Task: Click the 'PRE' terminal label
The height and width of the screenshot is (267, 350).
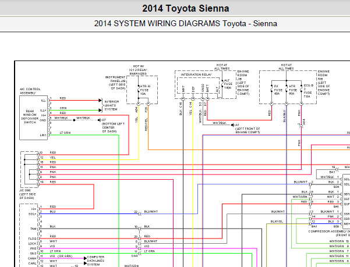Action: click(x=33, y=248)
